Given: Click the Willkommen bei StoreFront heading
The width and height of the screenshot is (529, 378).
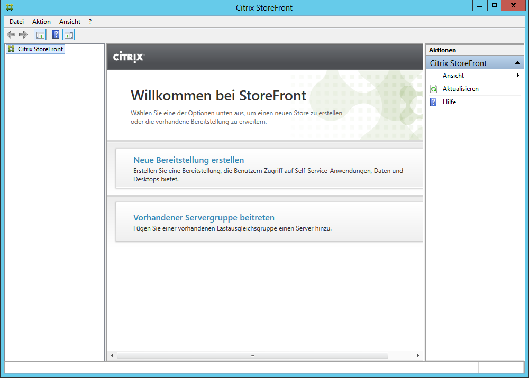Looking at the screenshot, I should click(x=218, y=96).
